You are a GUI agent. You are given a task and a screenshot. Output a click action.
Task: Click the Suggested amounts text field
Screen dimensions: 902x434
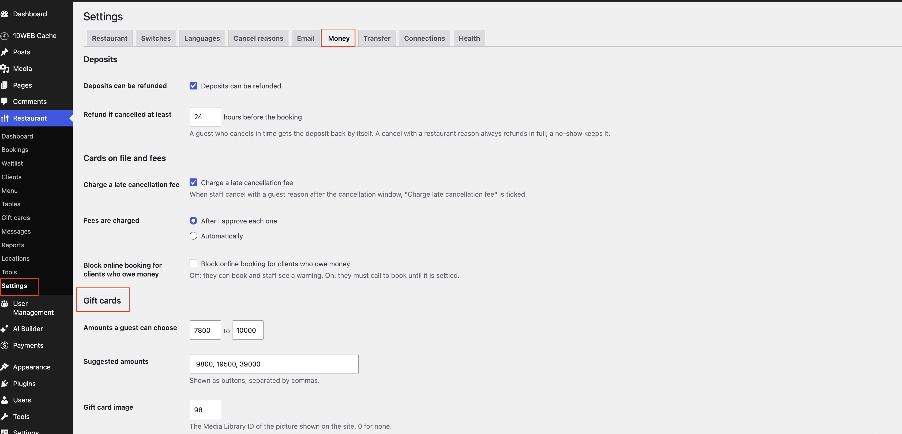point(274,364)
